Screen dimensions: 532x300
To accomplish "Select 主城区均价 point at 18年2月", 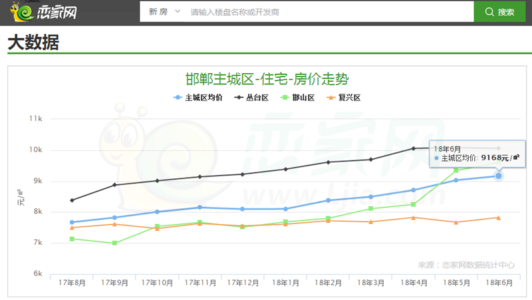I will point(328,200).
